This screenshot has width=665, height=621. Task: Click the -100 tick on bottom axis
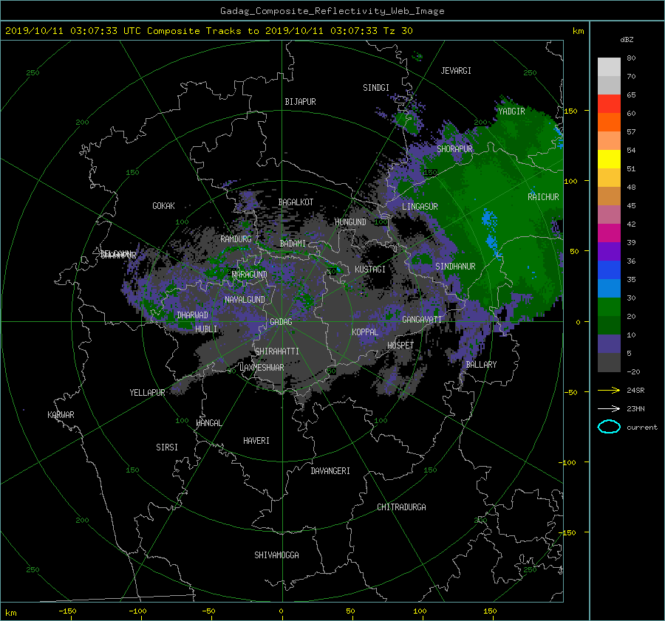[x=137, y=611]
